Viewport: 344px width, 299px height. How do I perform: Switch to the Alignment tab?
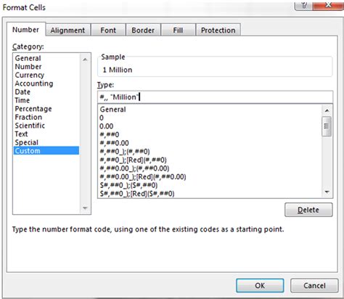(67, 30)
